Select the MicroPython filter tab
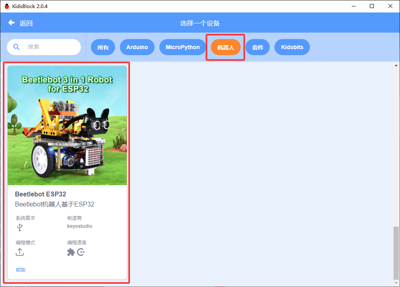The width and height of the screenshot is (400, 287). click(183, 47)
